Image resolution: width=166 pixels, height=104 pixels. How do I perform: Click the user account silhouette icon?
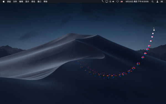pyautogui.click(x=157, y=1)
